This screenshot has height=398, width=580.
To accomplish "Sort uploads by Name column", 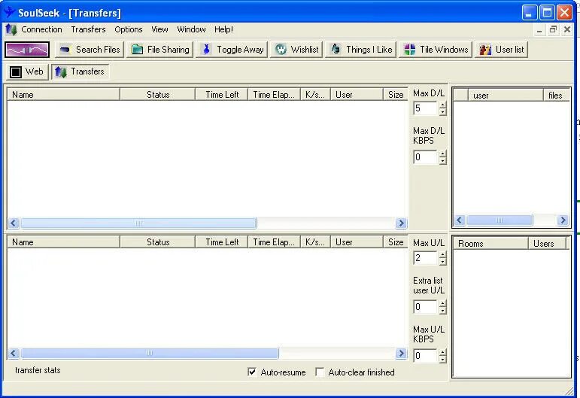I will point(64,242).
